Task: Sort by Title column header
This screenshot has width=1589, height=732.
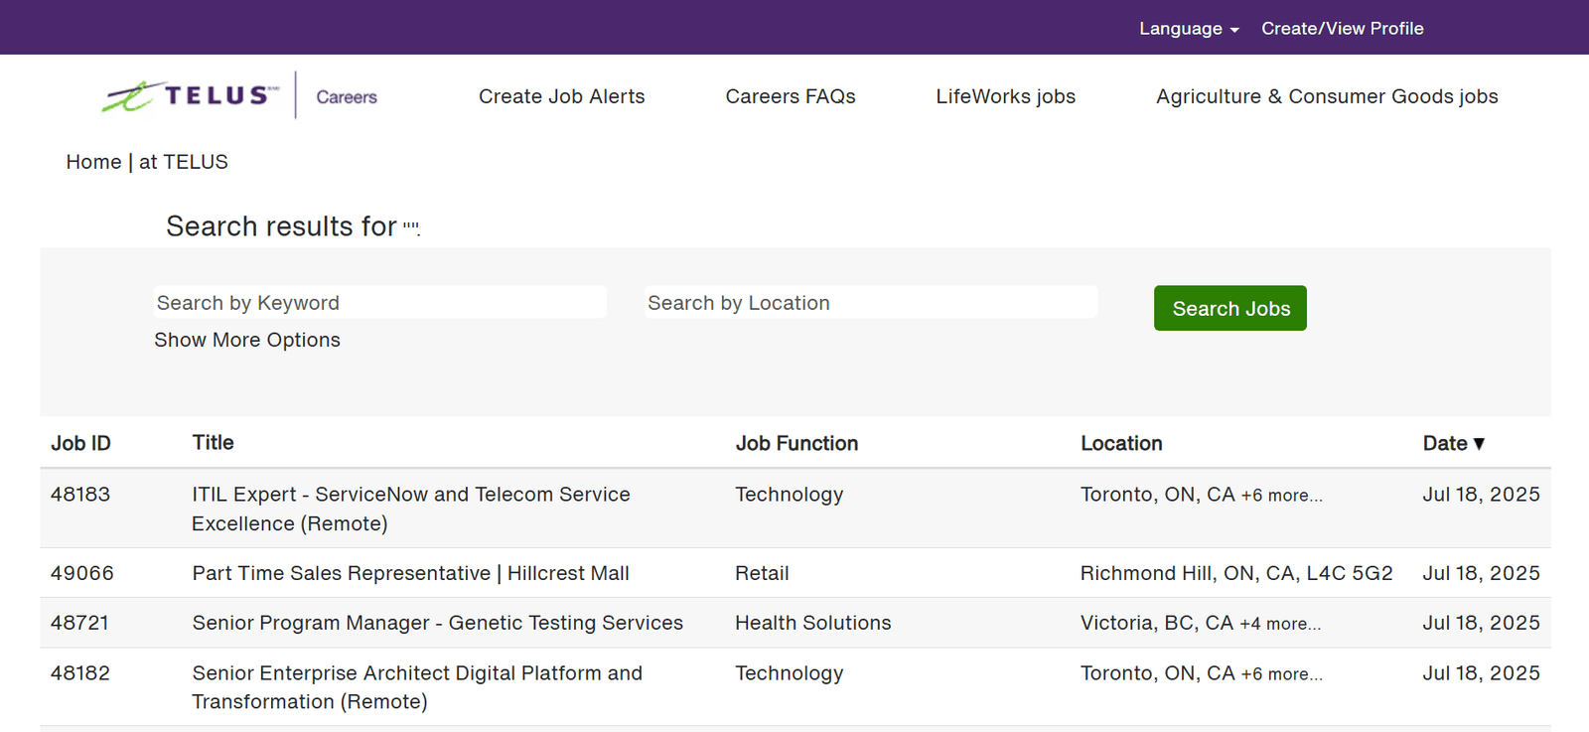Action: point(213,443)
